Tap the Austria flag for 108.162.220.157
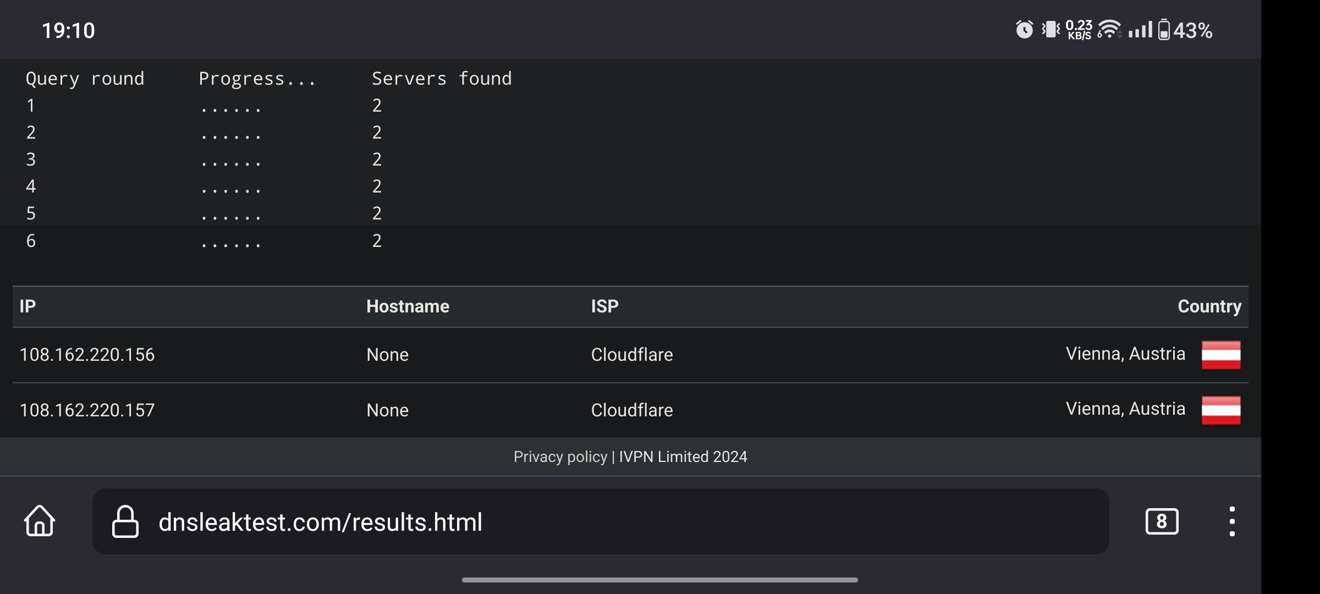This screenshot has width=1320, height=594. 1221,410
